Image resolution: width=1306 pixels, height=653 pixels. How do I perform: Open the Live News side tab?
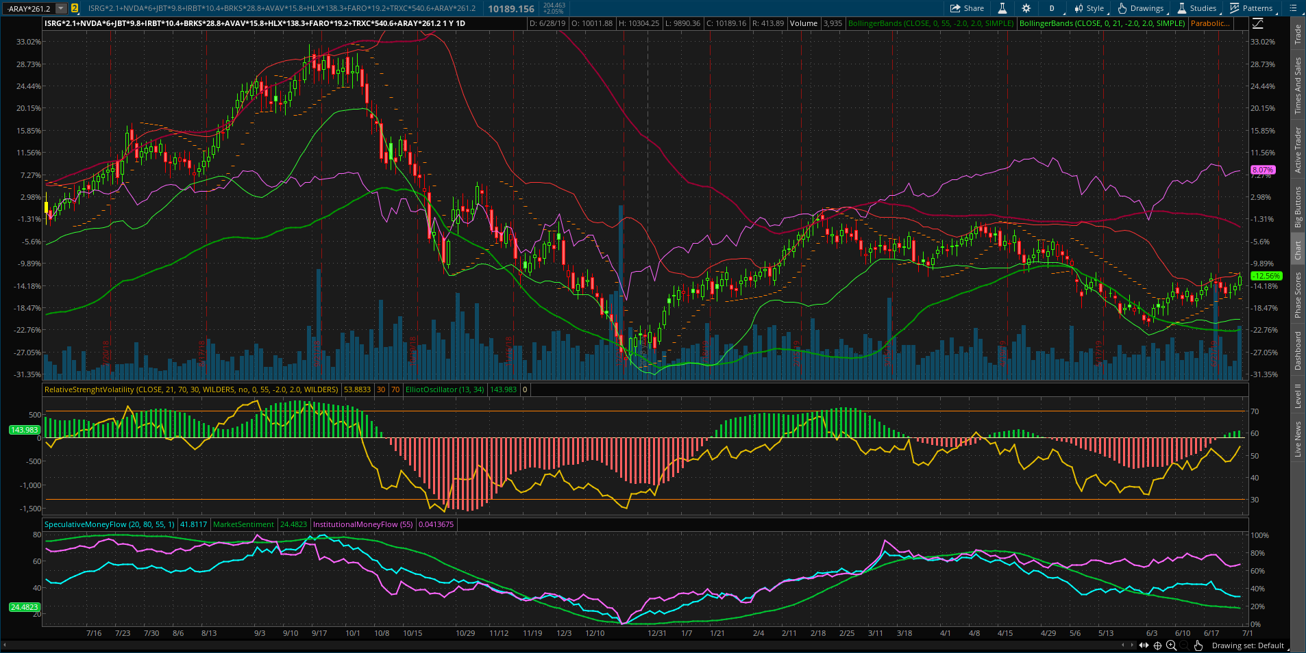click(x=1298, y=439)
